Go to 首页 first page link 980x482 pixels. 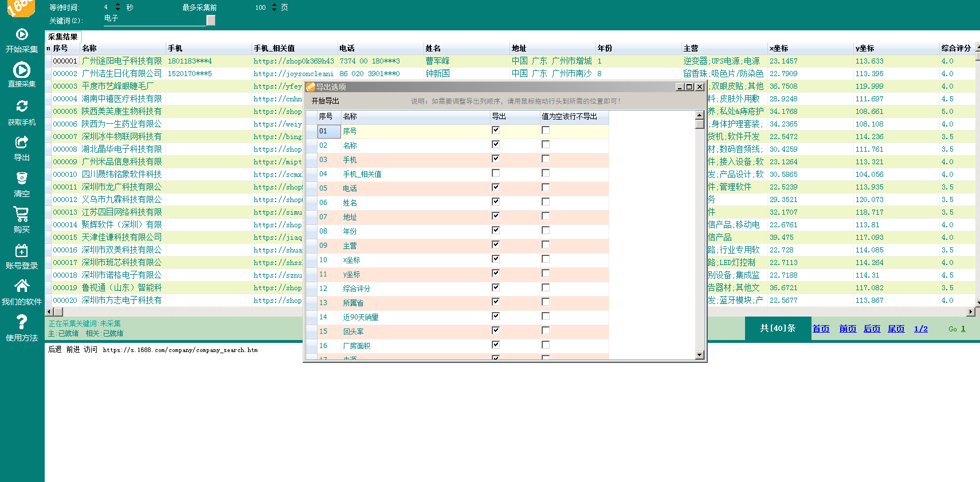(x=821, y=329)
